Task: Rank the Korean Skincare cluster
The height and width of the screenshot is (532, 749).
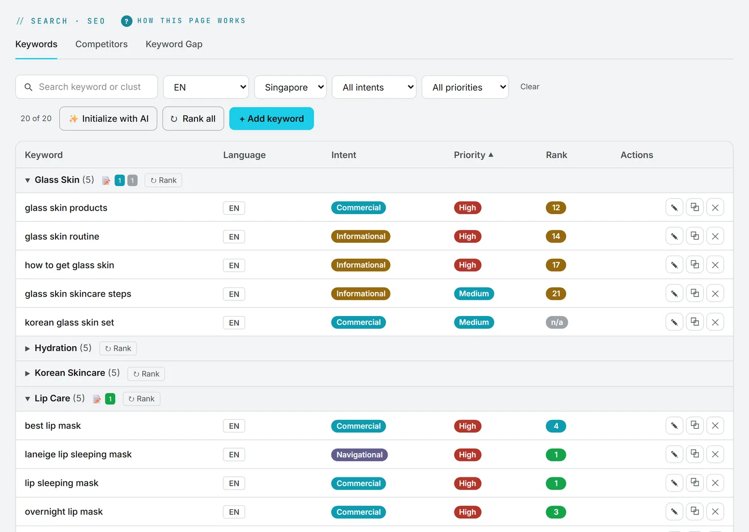Action: (146, 374)
